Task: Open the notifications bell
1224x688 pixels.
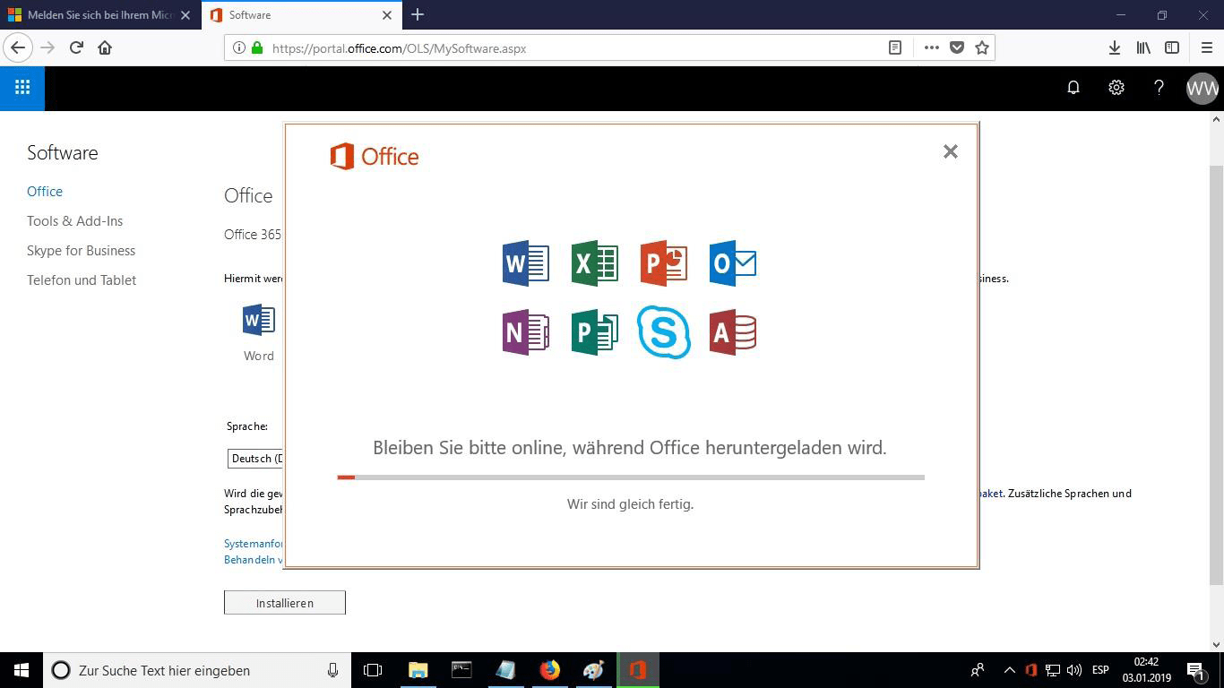Action: [x=1073, y=88]
